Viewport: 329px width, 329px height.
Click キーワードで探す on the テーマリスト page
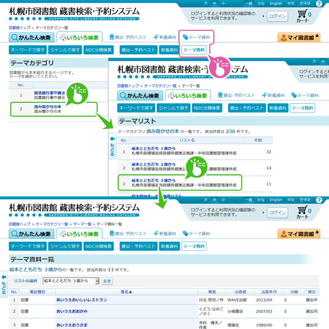coord(136,108)
